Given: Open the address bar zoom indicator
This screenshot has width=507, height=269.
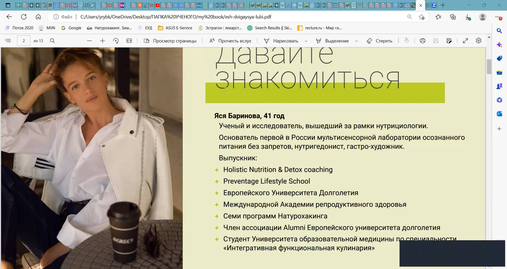Looking at the screenshot, I should [410, 17].
